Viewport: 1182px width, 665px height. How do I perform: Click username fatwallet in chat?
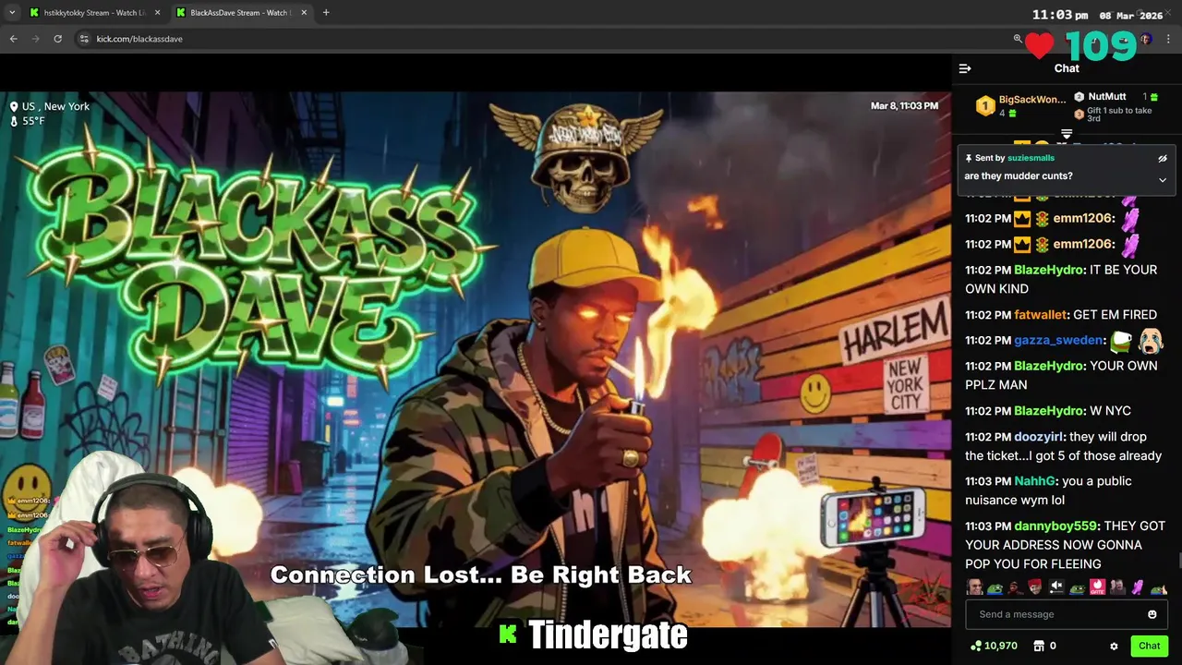tap(1041, 315)
